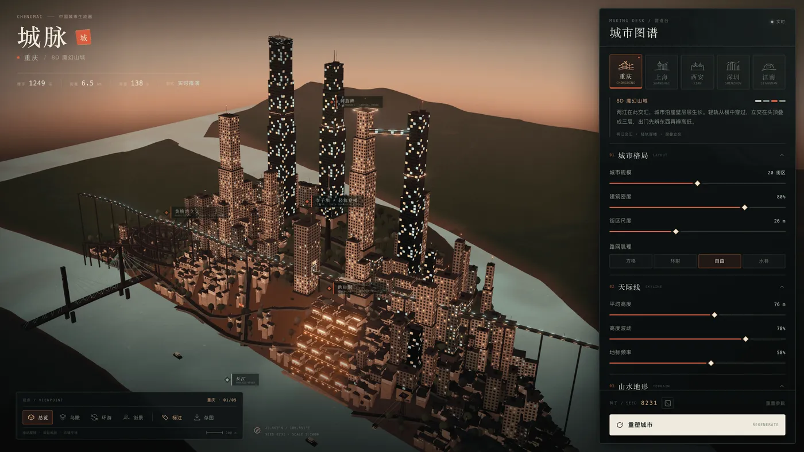The image size is (804, 452).
Task: Select 自由 free road pattern
Action: coord(720,261)
